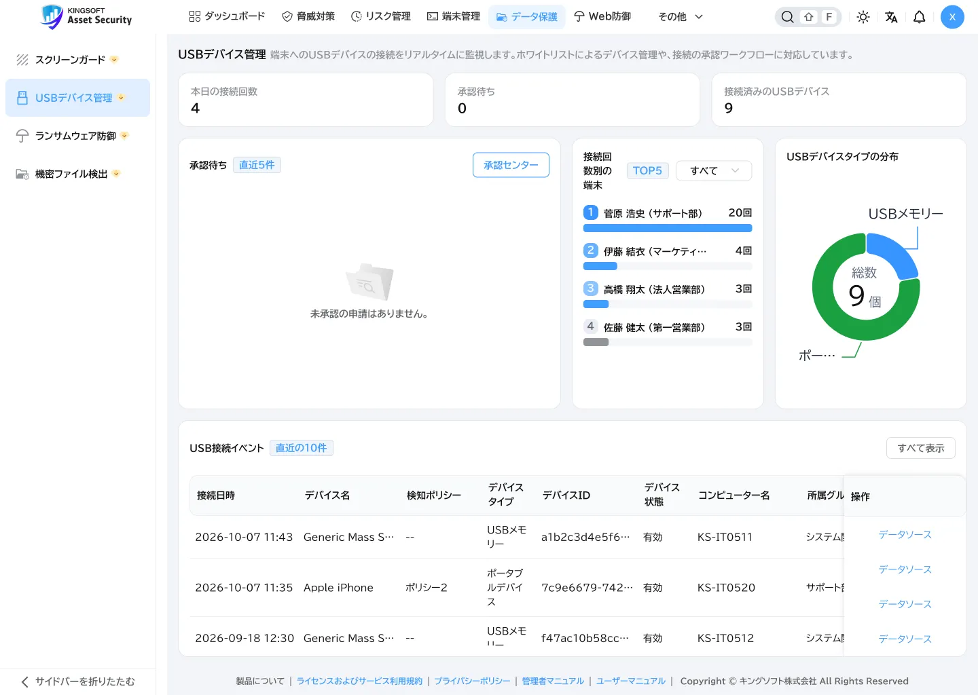Open スクリーンガード in the sidebar

coord(77,60)
